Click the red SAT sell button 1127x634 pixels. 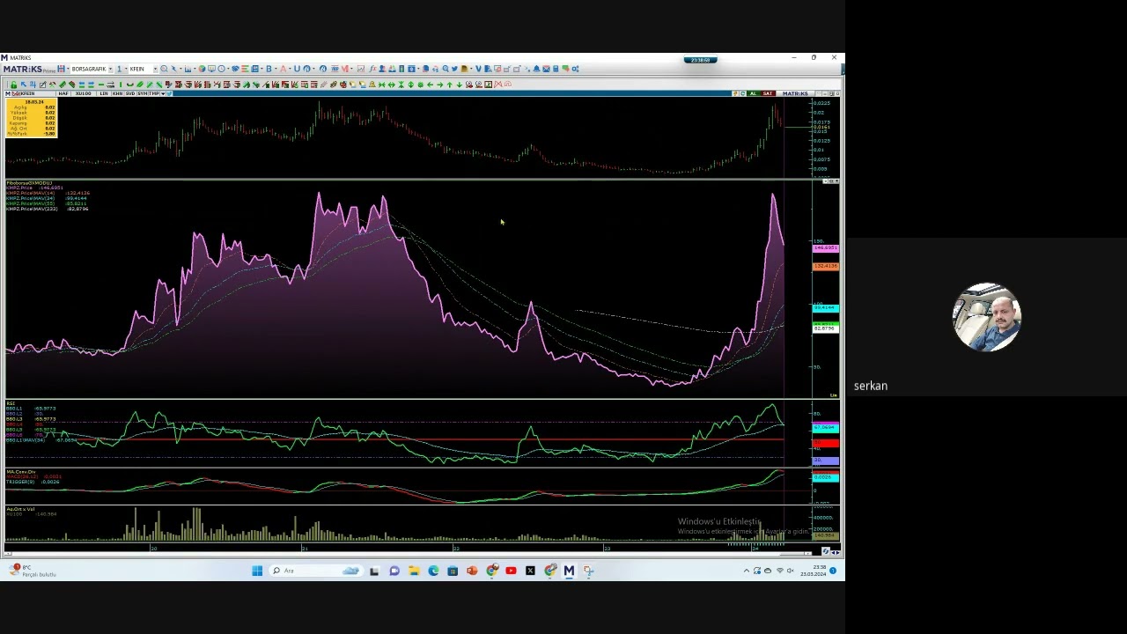[x=767, y=93]
